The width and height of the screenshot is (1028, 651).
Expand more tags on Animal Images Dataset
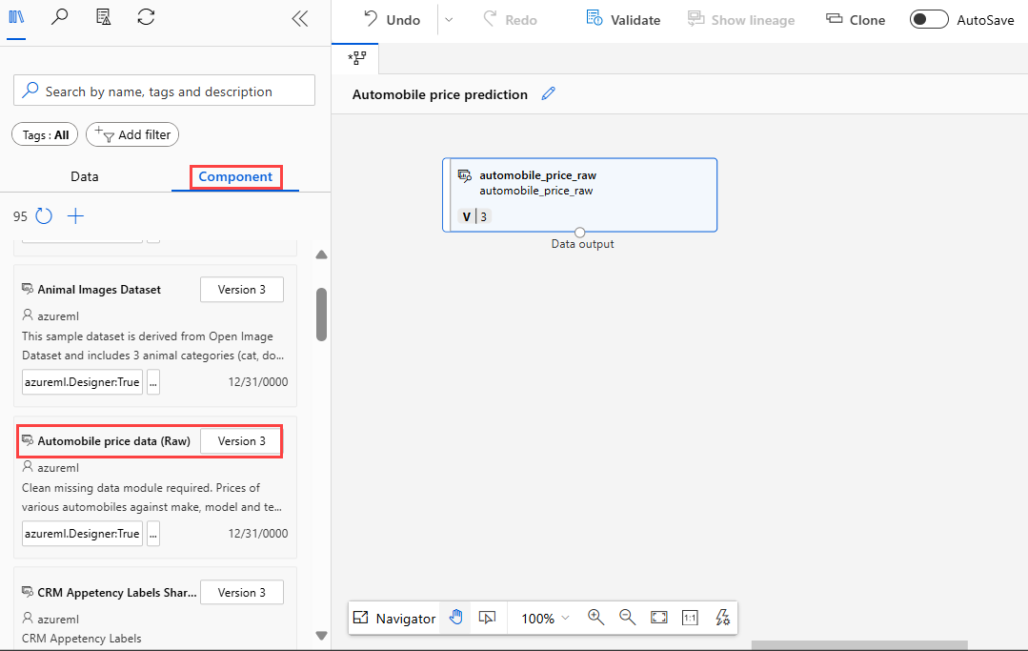tap(153, 381)
